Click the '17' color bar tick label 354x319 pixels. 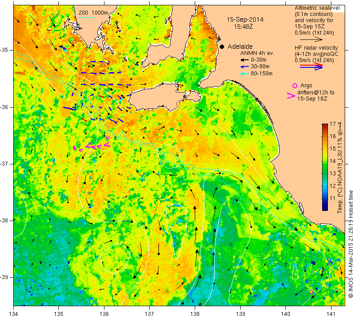pos(333,124)
